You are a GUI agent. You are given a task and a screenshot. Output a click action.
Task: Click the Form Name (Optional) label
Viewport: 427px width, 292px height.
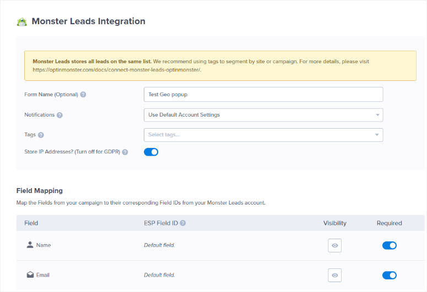click(x=51, y=95)
